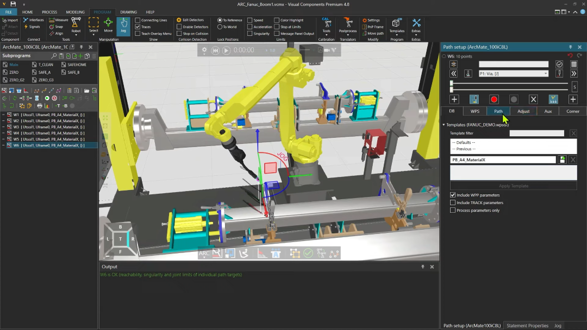
Task: Click the red undo arrow in Path setup
Action: 570,56
